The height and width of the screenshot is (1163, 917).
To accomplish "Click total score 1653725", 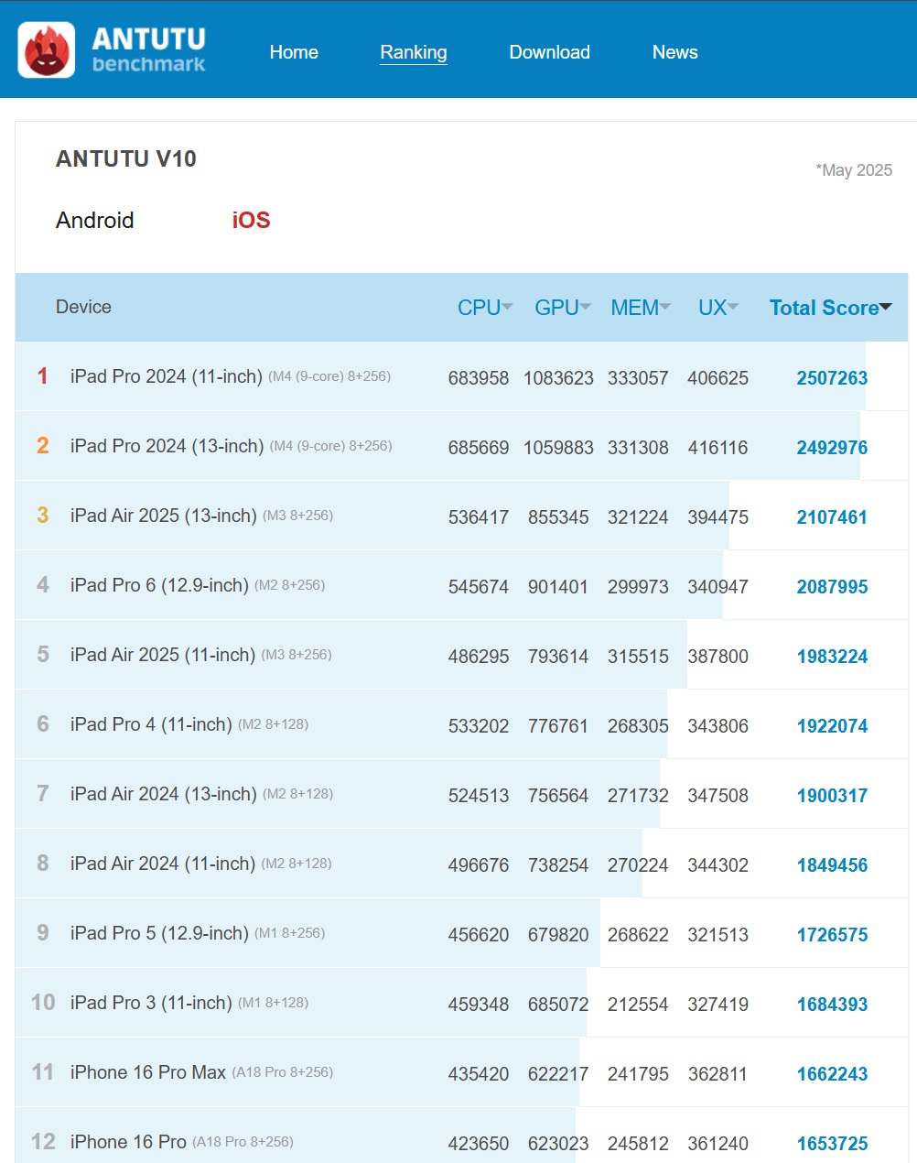I will click(832, 1144).
